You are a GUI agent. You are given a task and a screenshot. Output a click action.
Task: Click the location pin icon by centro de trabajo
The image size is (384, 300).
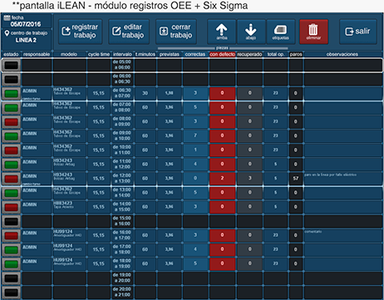[x=7, y=33]
